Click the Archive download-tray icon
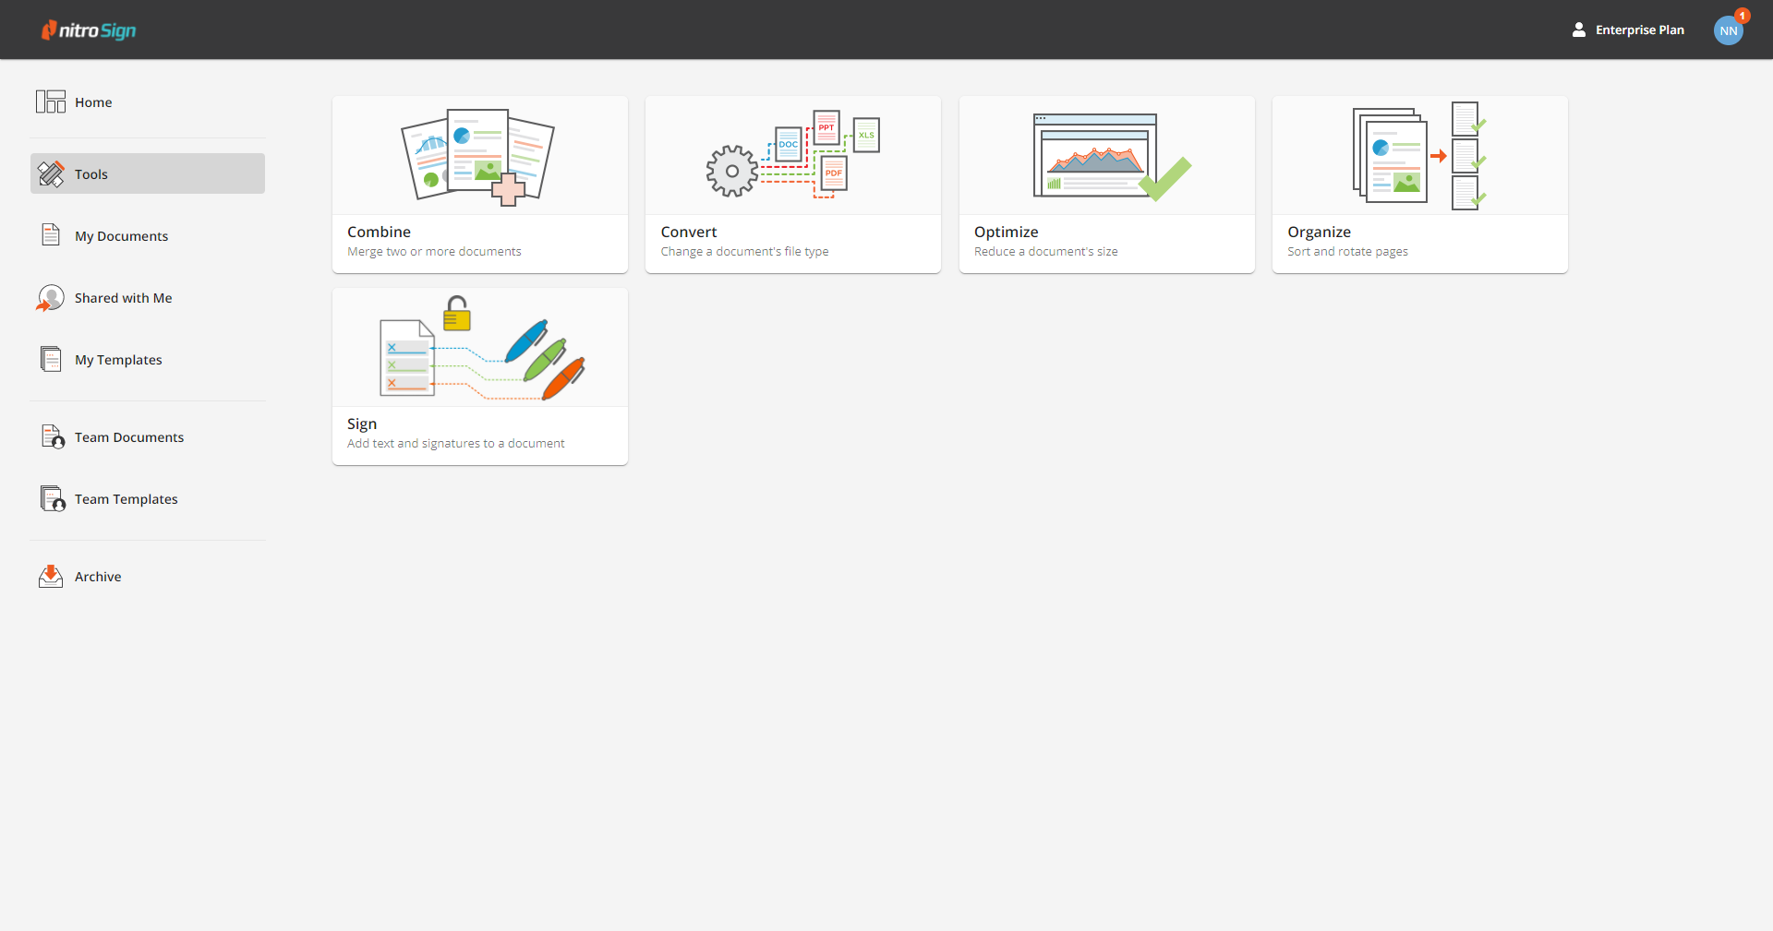This screenshot has height=931, width=1773. 51,576
